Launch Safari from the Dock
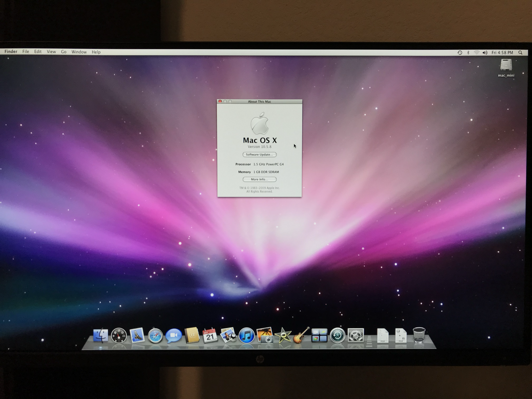Image resolution: width=532 pixels, height=399 pixels. pyautogui.click(x=155, y=336)
